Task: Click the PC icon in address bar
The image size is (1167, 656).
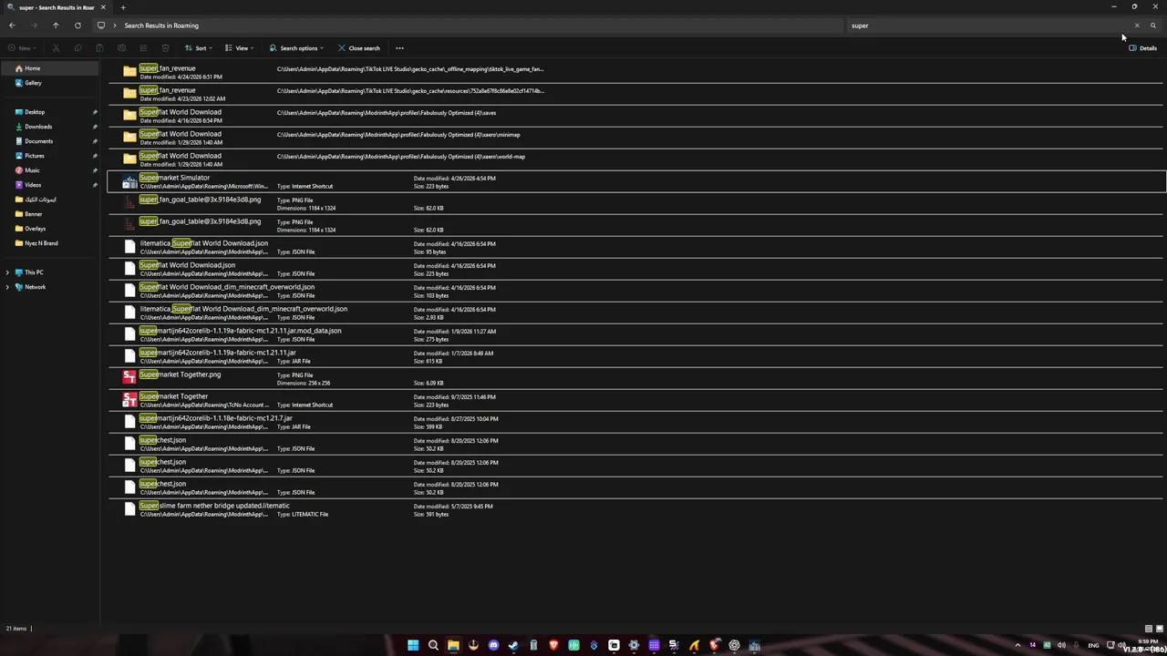Action: 101,26
